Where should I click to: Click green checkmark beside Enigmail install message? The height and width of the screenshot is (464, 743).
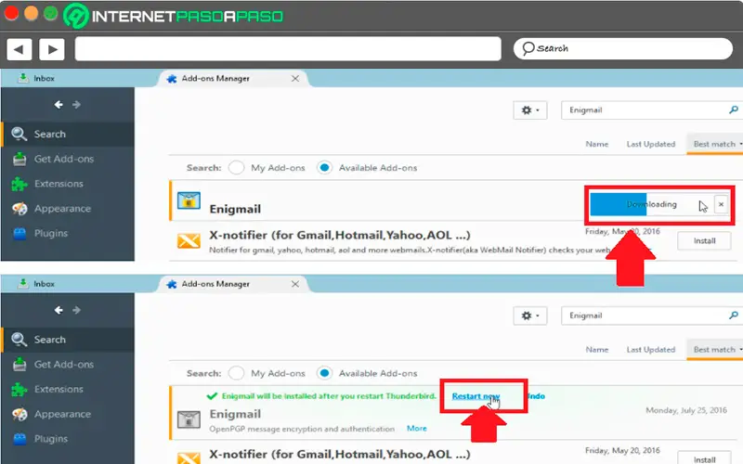pyautogui.click(x=212, y=396)
